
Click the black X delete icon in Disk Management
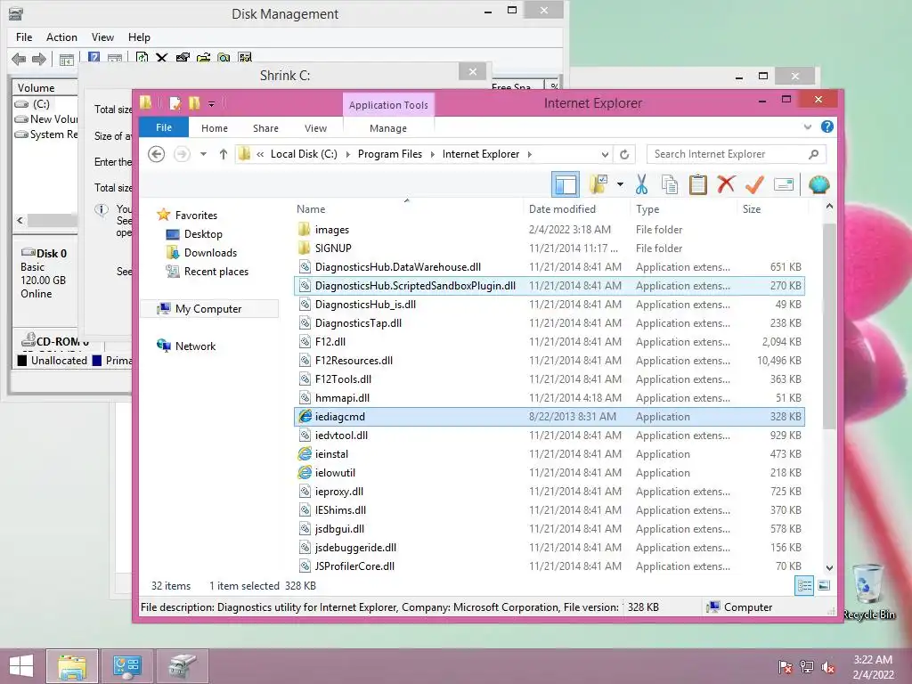162,58
